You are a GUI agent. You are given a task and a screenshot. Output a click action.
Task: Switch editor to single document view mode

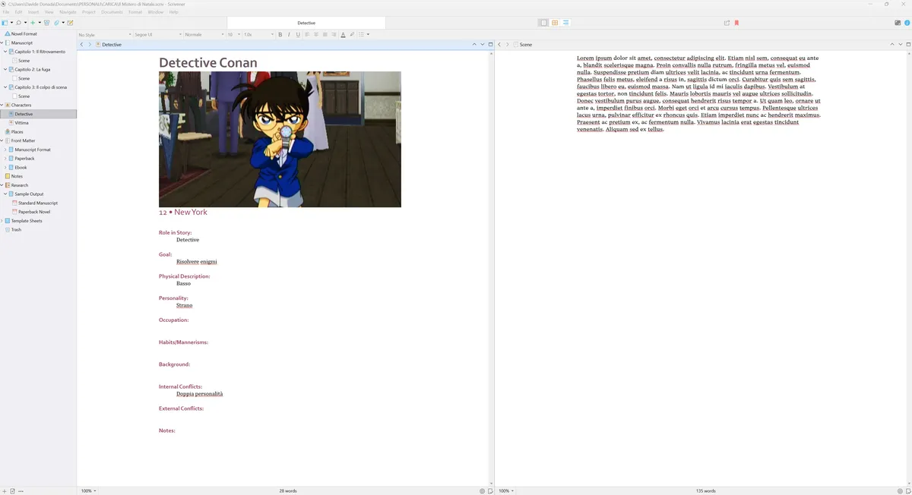coord(543,23)
